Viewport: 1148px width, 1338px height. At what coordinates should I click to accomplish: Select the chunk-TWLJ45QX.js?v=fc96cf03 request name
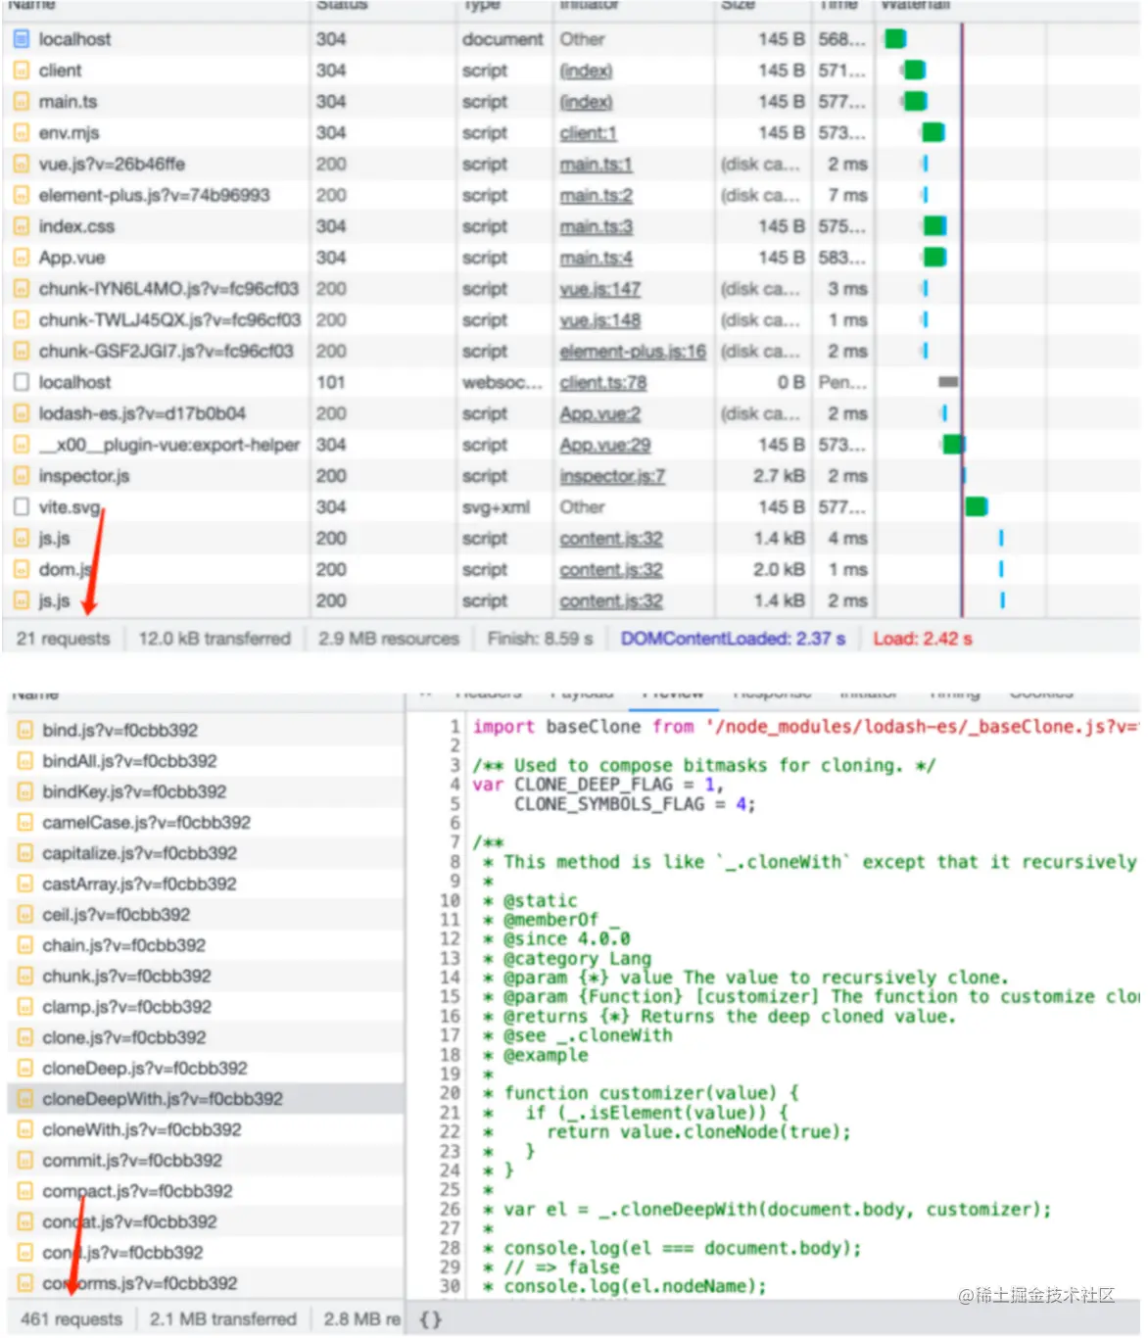click(x=169, y=320)
